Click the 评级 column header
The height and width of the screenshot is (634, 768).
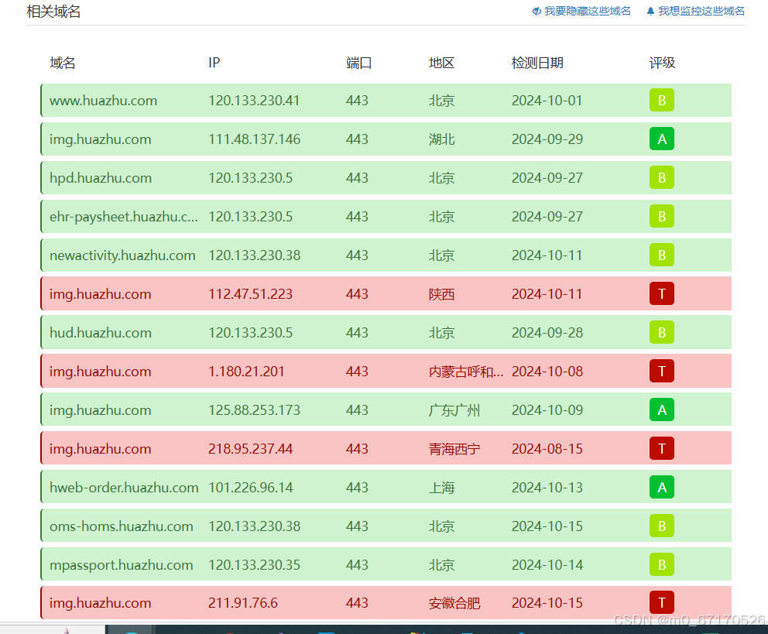coord(662,63)
